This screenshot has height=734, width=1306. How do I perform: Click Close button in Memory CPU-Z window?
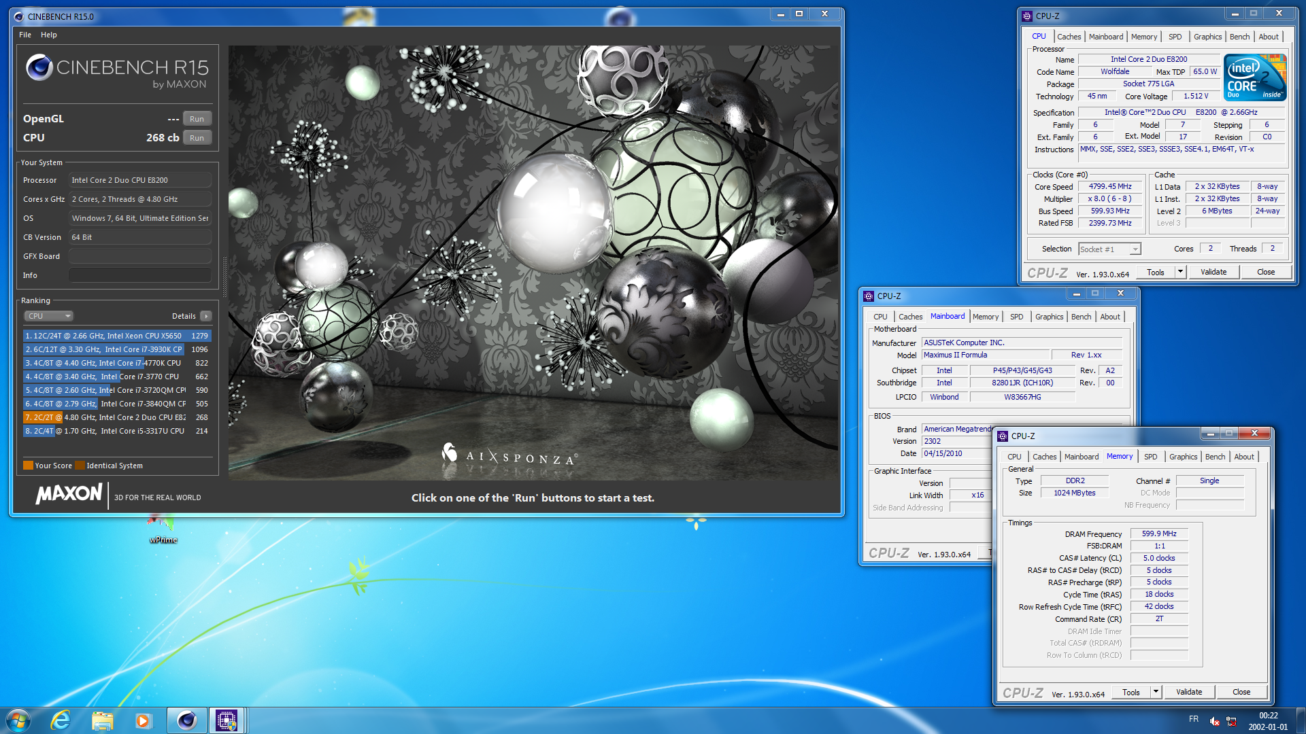[x=1241, y=692]
